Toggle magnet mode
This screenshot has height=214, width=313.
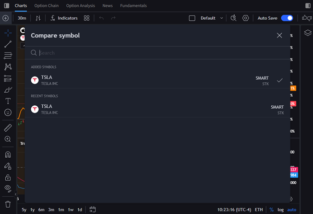pos(8,155)
